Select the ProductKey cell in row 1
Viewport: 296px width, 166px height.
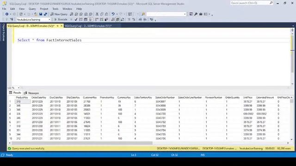click(23, 101)
